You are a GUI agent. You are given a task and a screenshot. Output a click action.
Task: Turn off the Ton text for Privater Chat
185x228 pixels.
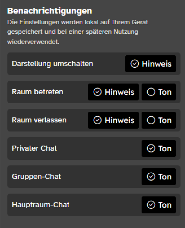tap(165, 148)
